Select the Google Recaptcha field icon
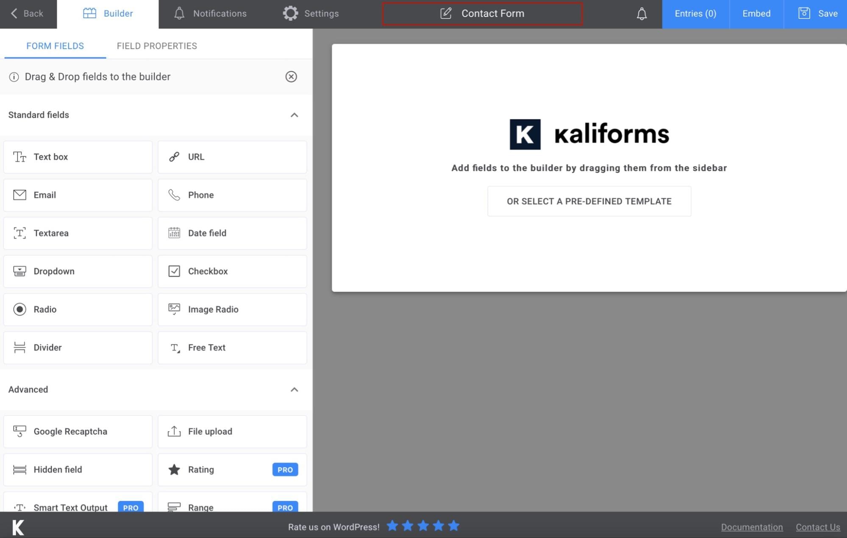The width and height of the screenshot is (847, 538). 19,431
